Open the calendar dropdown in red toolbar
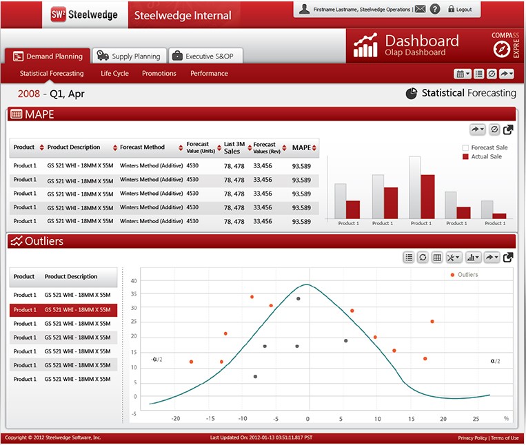 point(462,74)
